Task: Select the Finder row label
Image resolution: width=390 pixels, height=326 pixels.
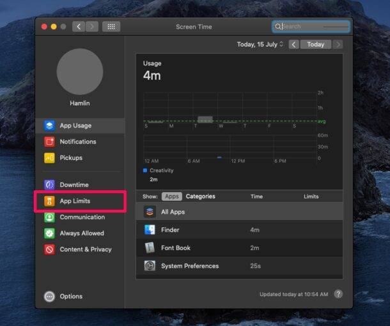Action: tap(170, 230)
